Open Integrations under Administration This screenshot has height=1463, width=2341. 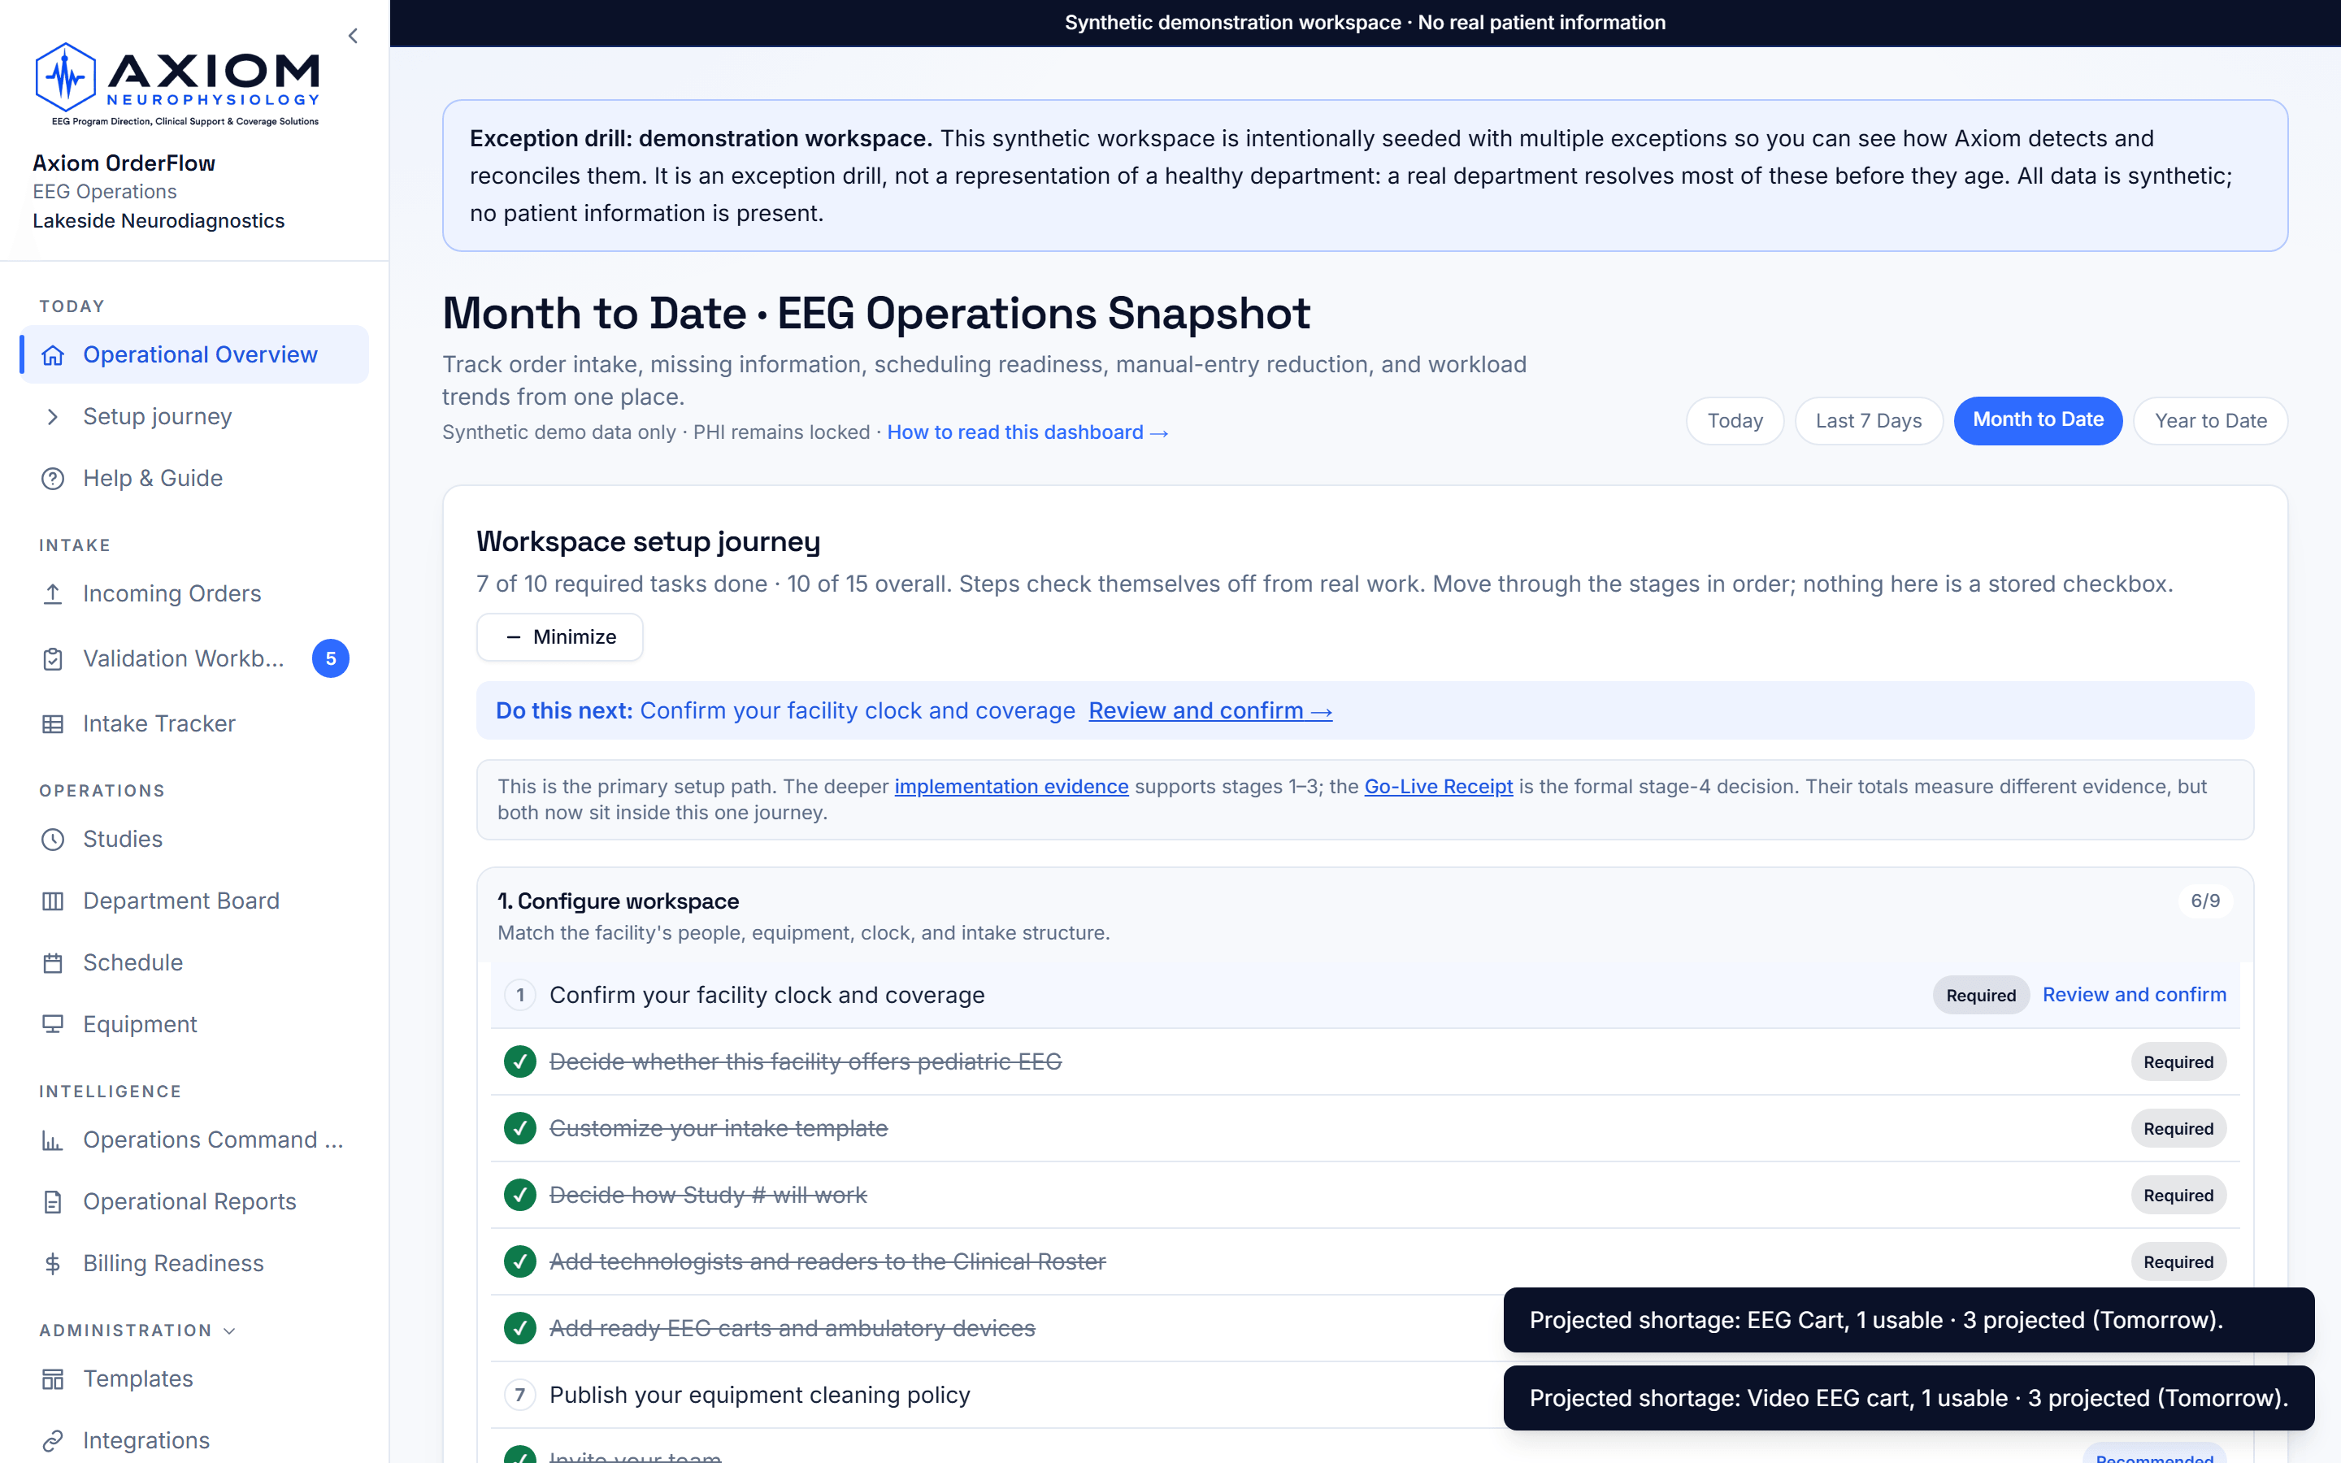(193, 1442)
